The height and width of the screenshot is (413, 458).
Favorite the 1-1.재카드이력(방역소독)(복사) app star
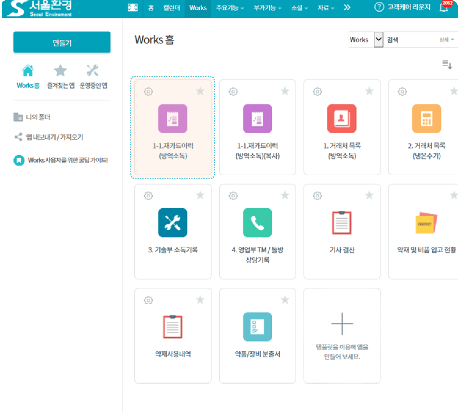pyautogui.click(x=285, y=91)
